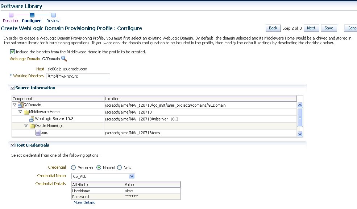Click the Cancel button
Image resolution: width=357 pixels, height=209 pixels.
click(350, 28)
